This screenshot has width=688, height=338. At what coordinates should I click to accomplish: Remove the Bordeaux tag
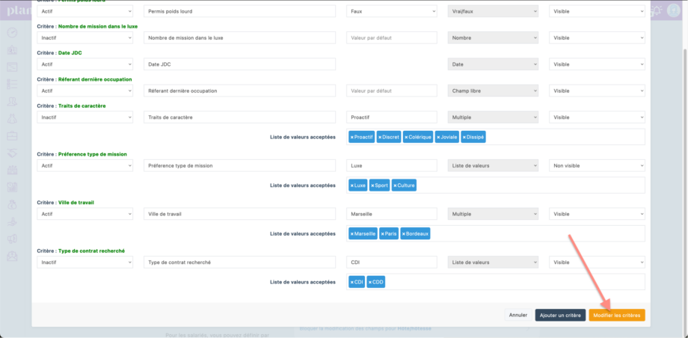point(405,234)
